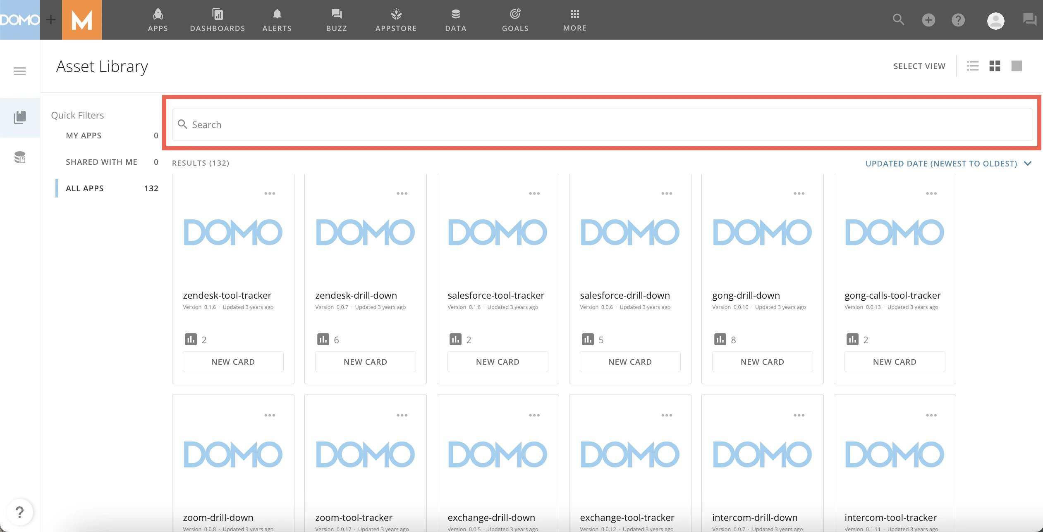Open the salesforce-tool-tracker title
Image resolution: width=1043 pixels, height=532 pixels.
coord(496,295)
